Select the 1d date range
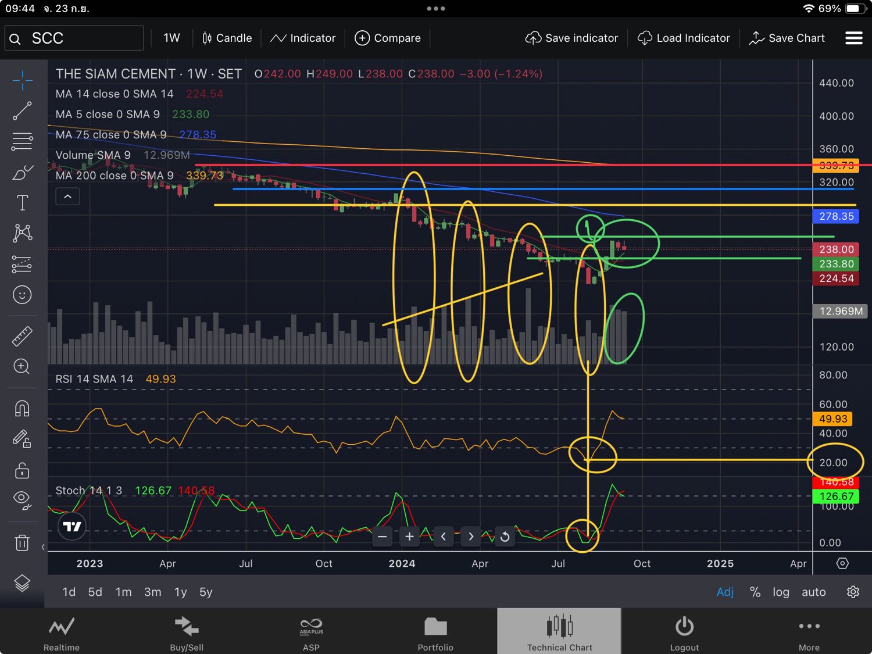This screenshot has width=872, height=654. pos(69,592)
